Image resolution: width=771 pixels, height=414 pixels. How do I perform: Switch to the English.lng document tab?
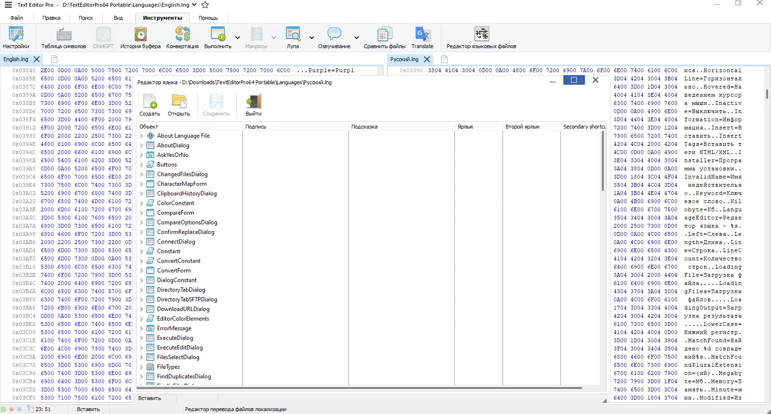pyautogui.click(x=16, y=59)
